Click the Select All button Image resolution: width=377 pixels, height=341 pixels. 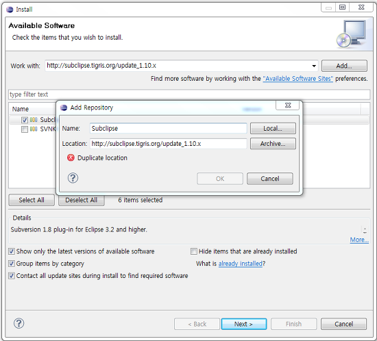pos(32,200)
